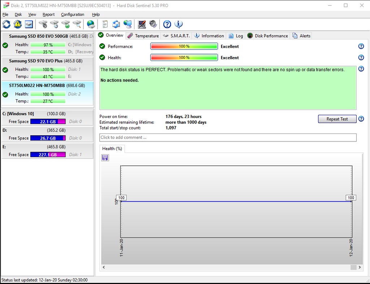Click the yellow warning triangle toolbar icon
The height and width of the screenshot is (284, 370).
[18, 24]
